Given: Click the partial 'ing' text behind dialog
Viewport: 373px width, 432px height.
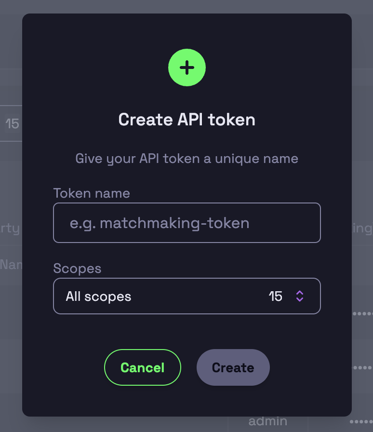Looking at the screenshot, I should pyautogui.click(x=362, y=229).
